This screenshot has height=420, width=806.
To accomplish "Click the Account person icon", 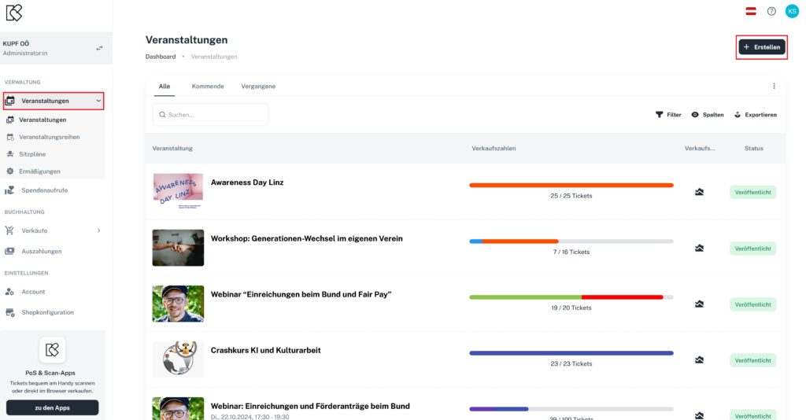I will pos(9,292).
